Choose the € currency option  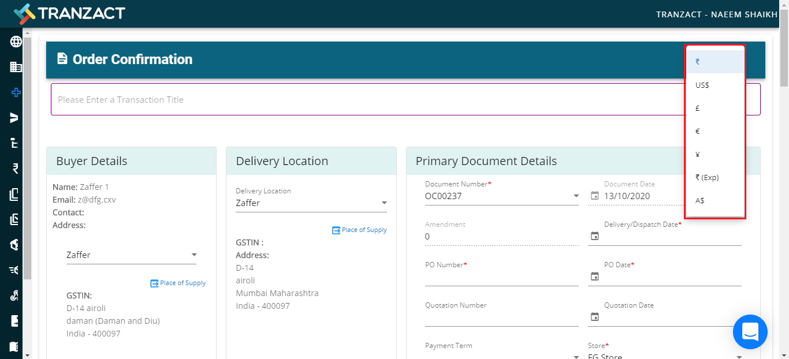[715, 131]
